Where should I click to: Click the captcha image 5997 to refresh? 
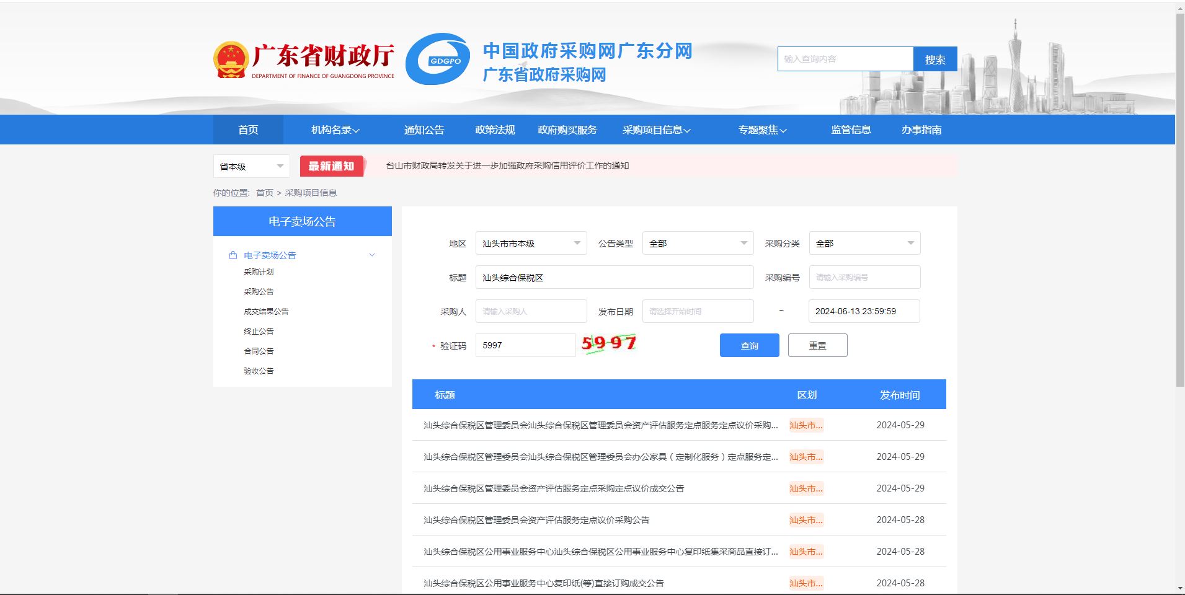609,343
